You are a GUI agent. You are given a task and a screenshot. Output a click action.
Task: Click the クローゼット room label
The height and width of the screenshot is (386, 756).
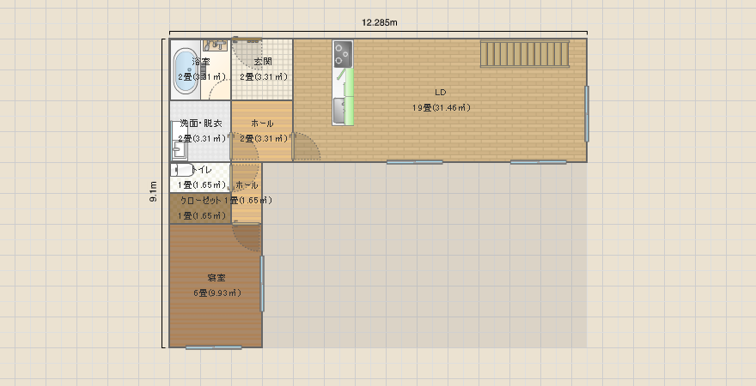(201, 200)
